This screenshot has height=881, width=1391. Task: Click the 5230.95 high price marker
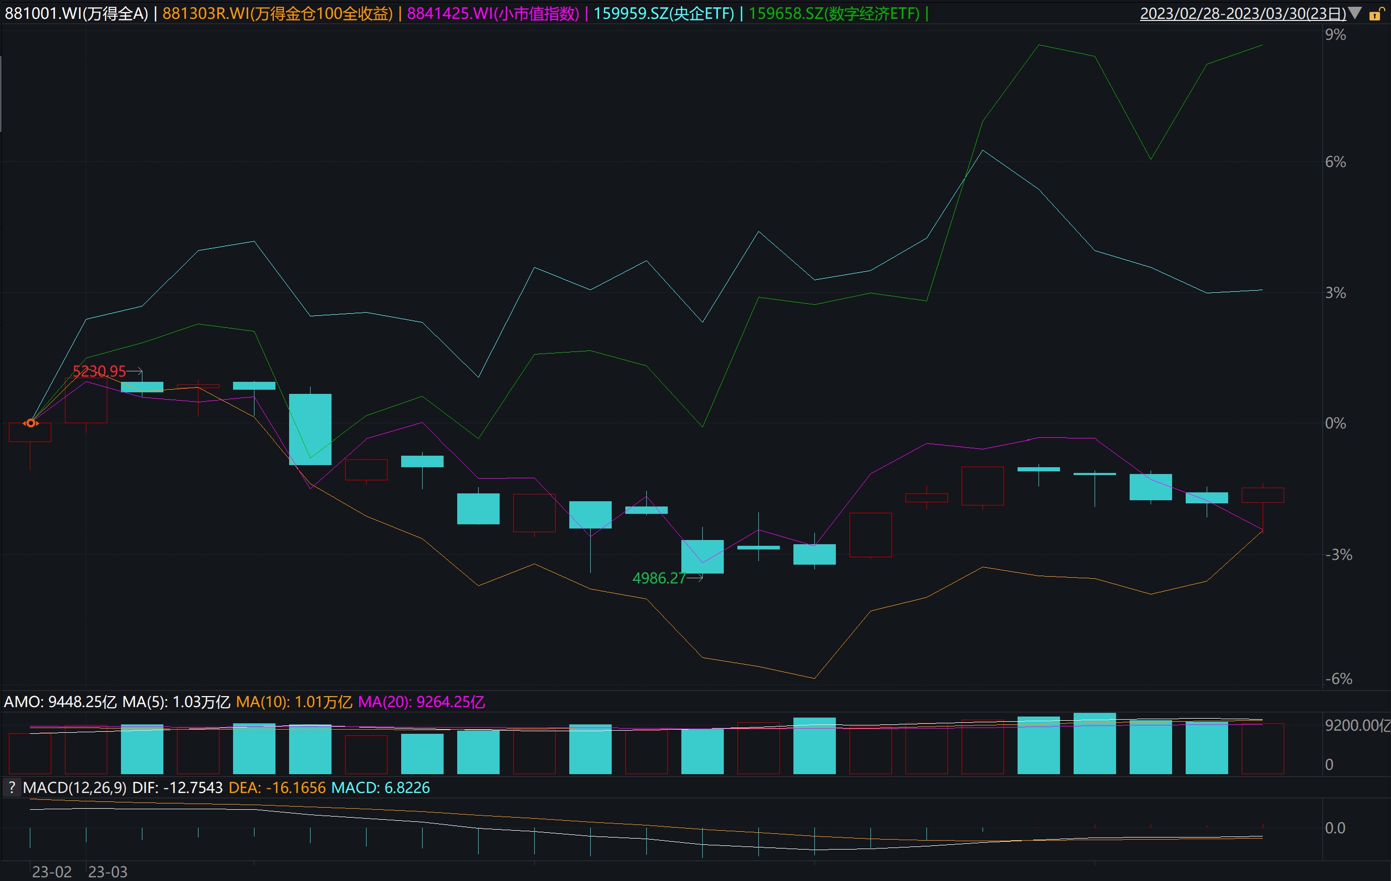coord(100,371)
